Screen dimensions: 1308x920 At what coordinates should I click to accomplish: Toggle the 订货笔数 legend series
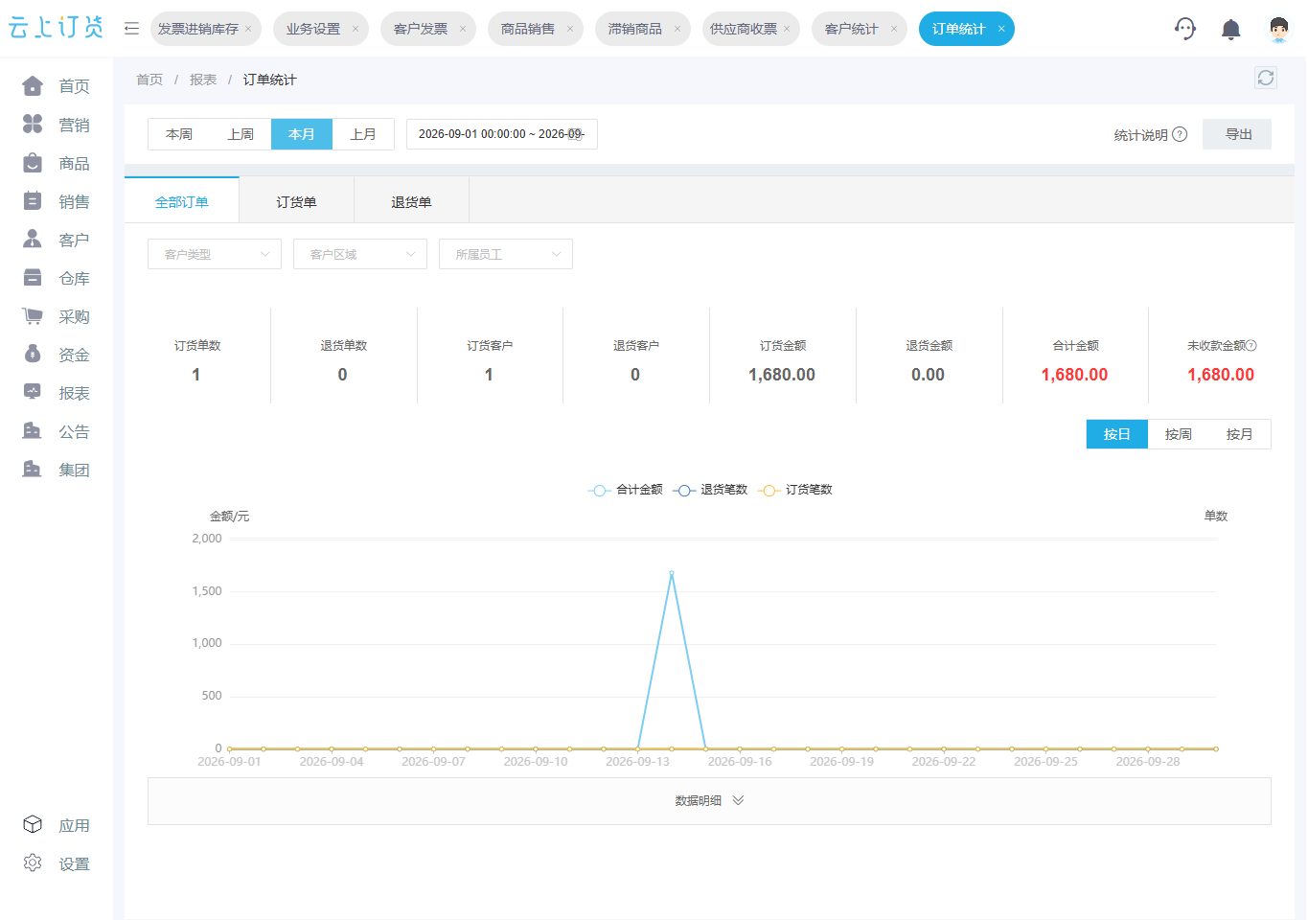(795, 490)
